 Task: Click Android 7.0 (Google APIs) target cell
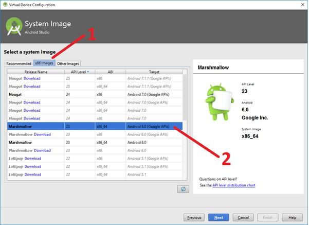[154, 94]
